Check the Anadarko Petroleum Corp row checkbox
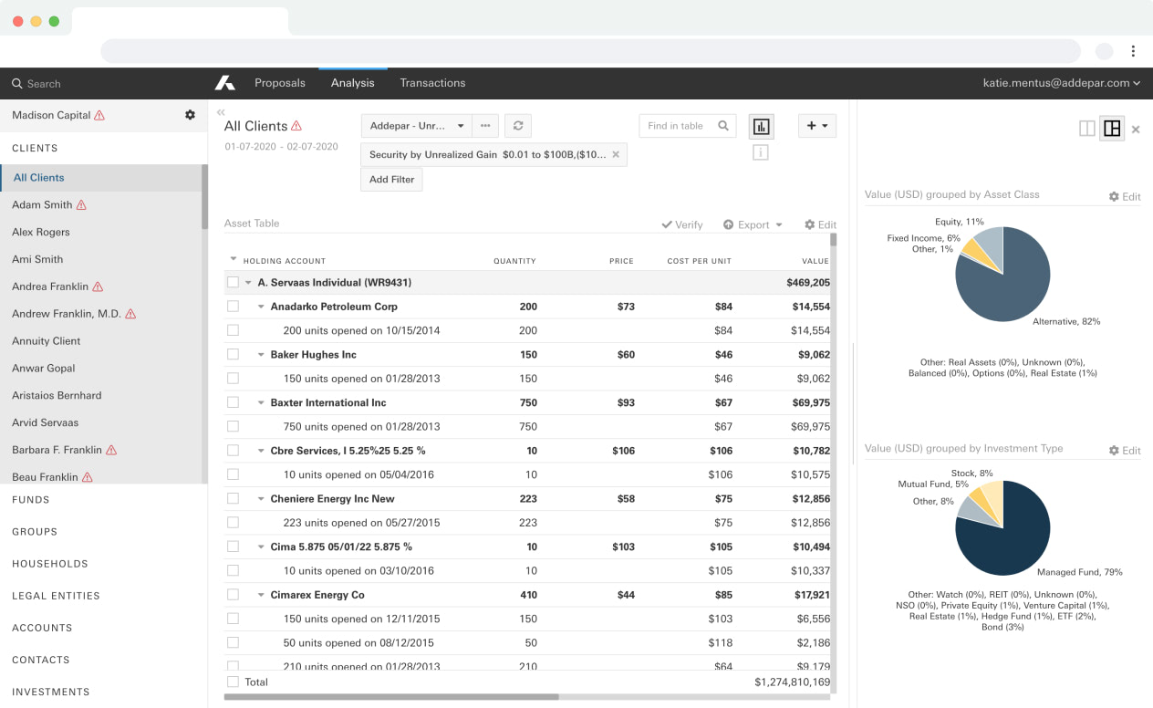The height and width of the screenshot is (708, 1153). pos(233,307)
